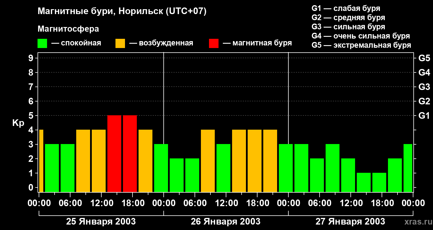The height and width of the screenshot is (230, 433).
Task: Select the "— спокойная" legend label
Action: (76, 43)
